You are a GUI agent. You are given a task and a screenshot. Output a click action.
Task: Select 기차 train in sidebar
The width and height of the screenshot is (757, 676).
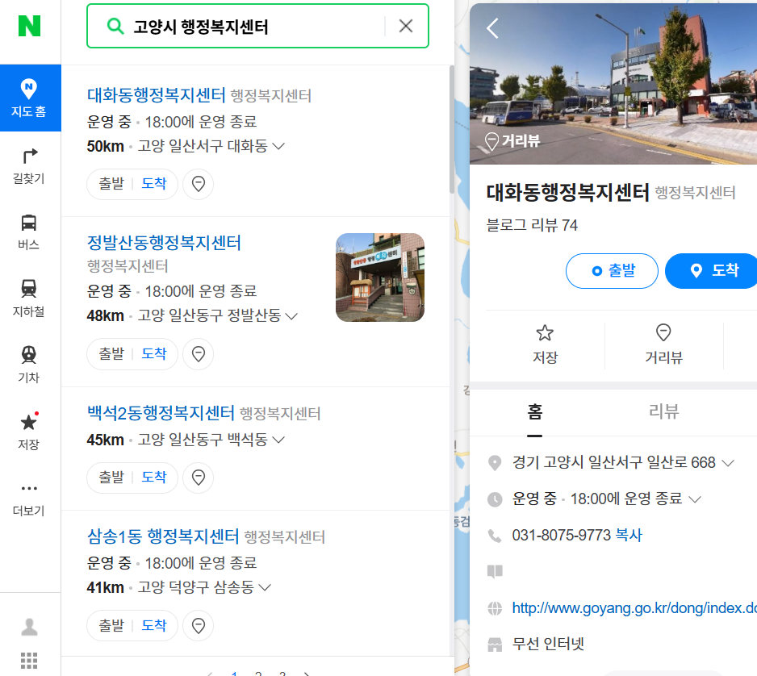click(29, 365)
